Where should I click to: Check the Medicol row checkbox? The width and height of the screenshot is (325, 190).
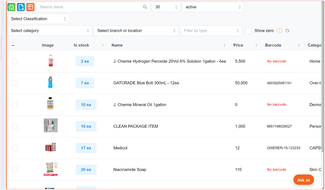[x=15, y=148]
